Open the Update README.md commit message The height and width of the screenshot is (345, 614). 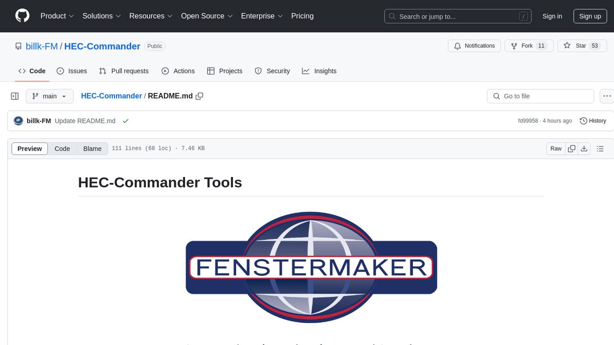click(85, 121)
